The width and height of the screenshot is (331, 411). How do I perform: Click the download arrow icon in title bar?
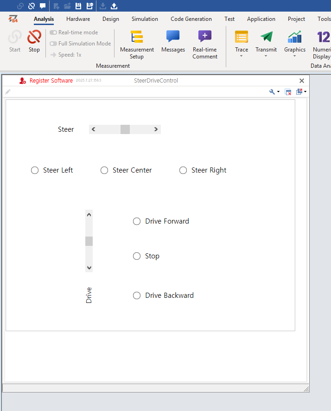click(x=103, y=6)
